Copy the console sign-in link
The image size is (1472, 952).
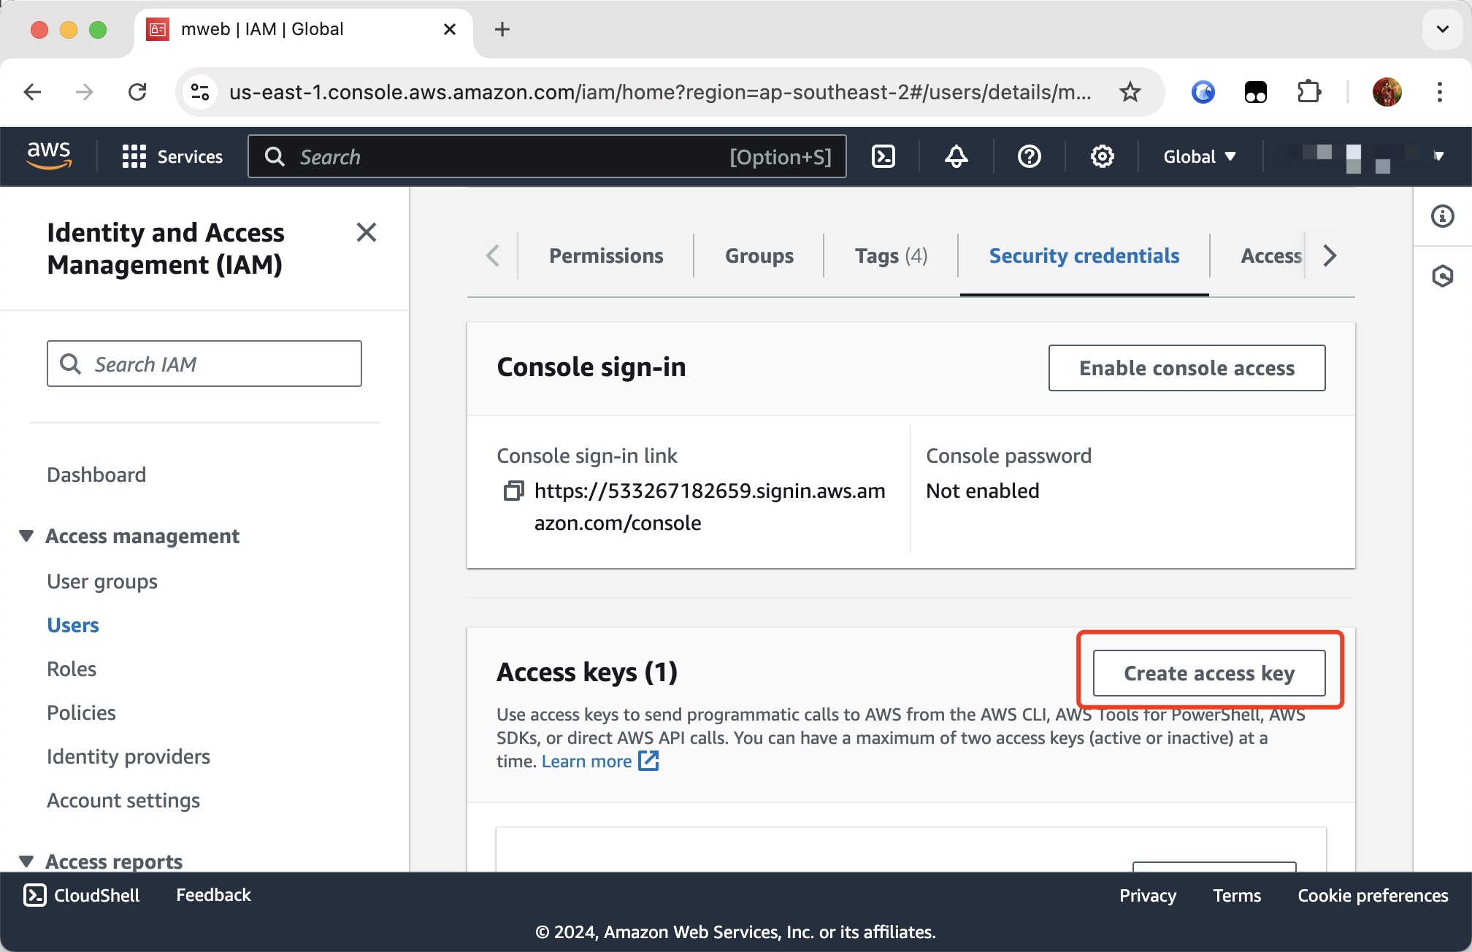[513, 491]
